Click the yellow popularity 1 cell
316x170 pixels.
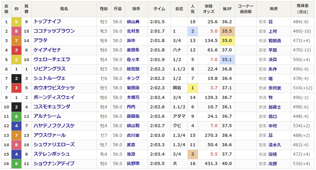[x=192, y=88]
